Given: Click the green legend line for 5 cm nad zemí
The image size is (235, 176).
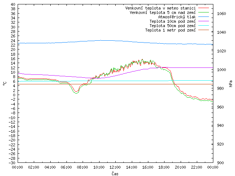Looking at the screenshot, I should click(x=203, y=12).
